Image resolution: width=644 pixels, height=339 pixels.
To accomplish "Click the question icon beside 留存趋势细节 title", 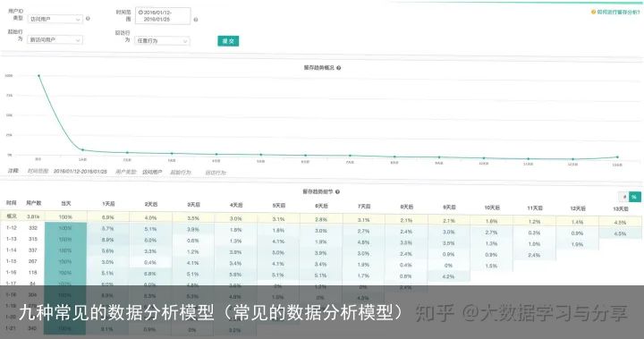I will pyautogui.click(x=337, y=192).
